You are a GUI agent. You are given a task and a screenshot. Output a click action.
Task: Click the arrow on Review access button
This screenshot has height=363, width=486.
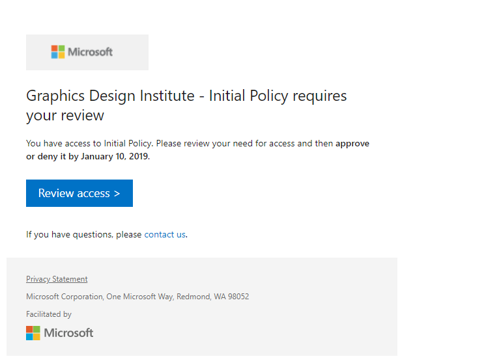coord(117,193)
